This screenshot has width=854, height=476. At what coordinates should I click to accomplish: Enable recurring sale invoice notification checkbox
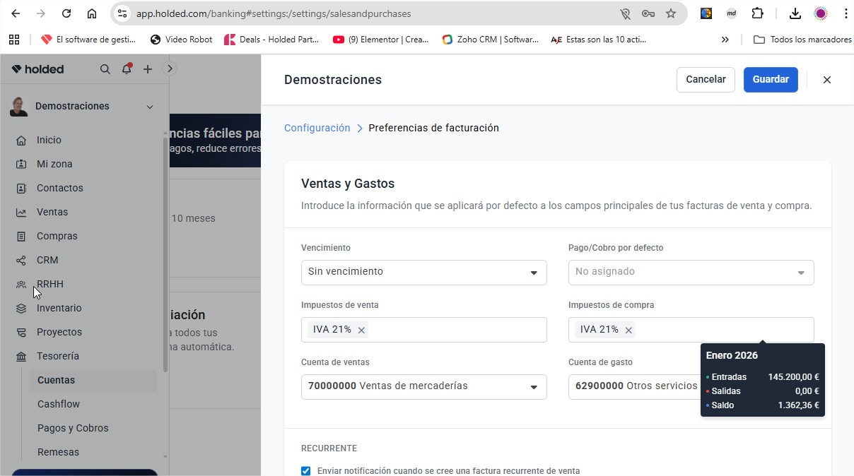[305, 470]
